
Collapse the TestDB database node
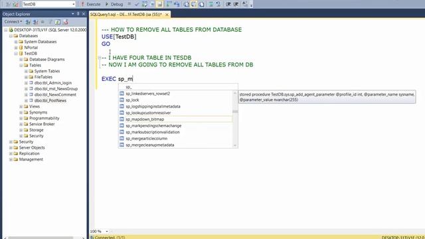tap(16, 53)
